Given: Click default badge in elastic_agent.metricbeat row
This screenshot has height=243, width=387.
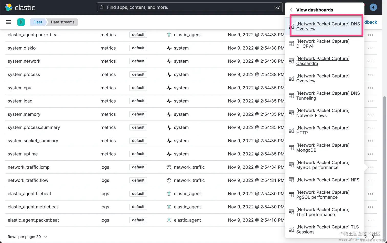Looking at the screenshot, I should click(138, 207).
